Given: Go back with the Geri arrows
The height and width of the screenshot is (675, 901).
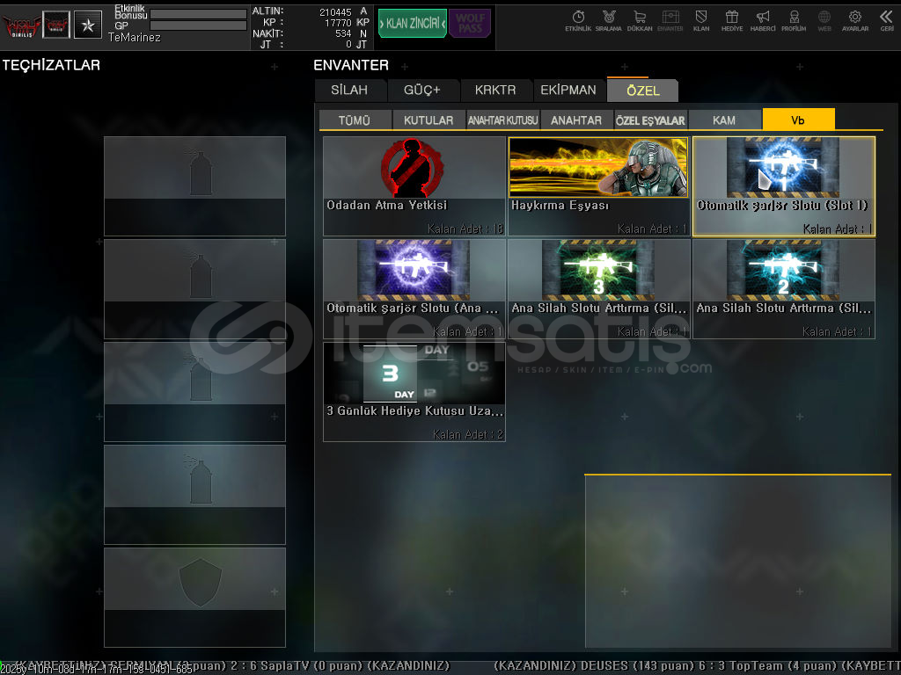Looking at the screenshot, I should (x=886, y=20).
